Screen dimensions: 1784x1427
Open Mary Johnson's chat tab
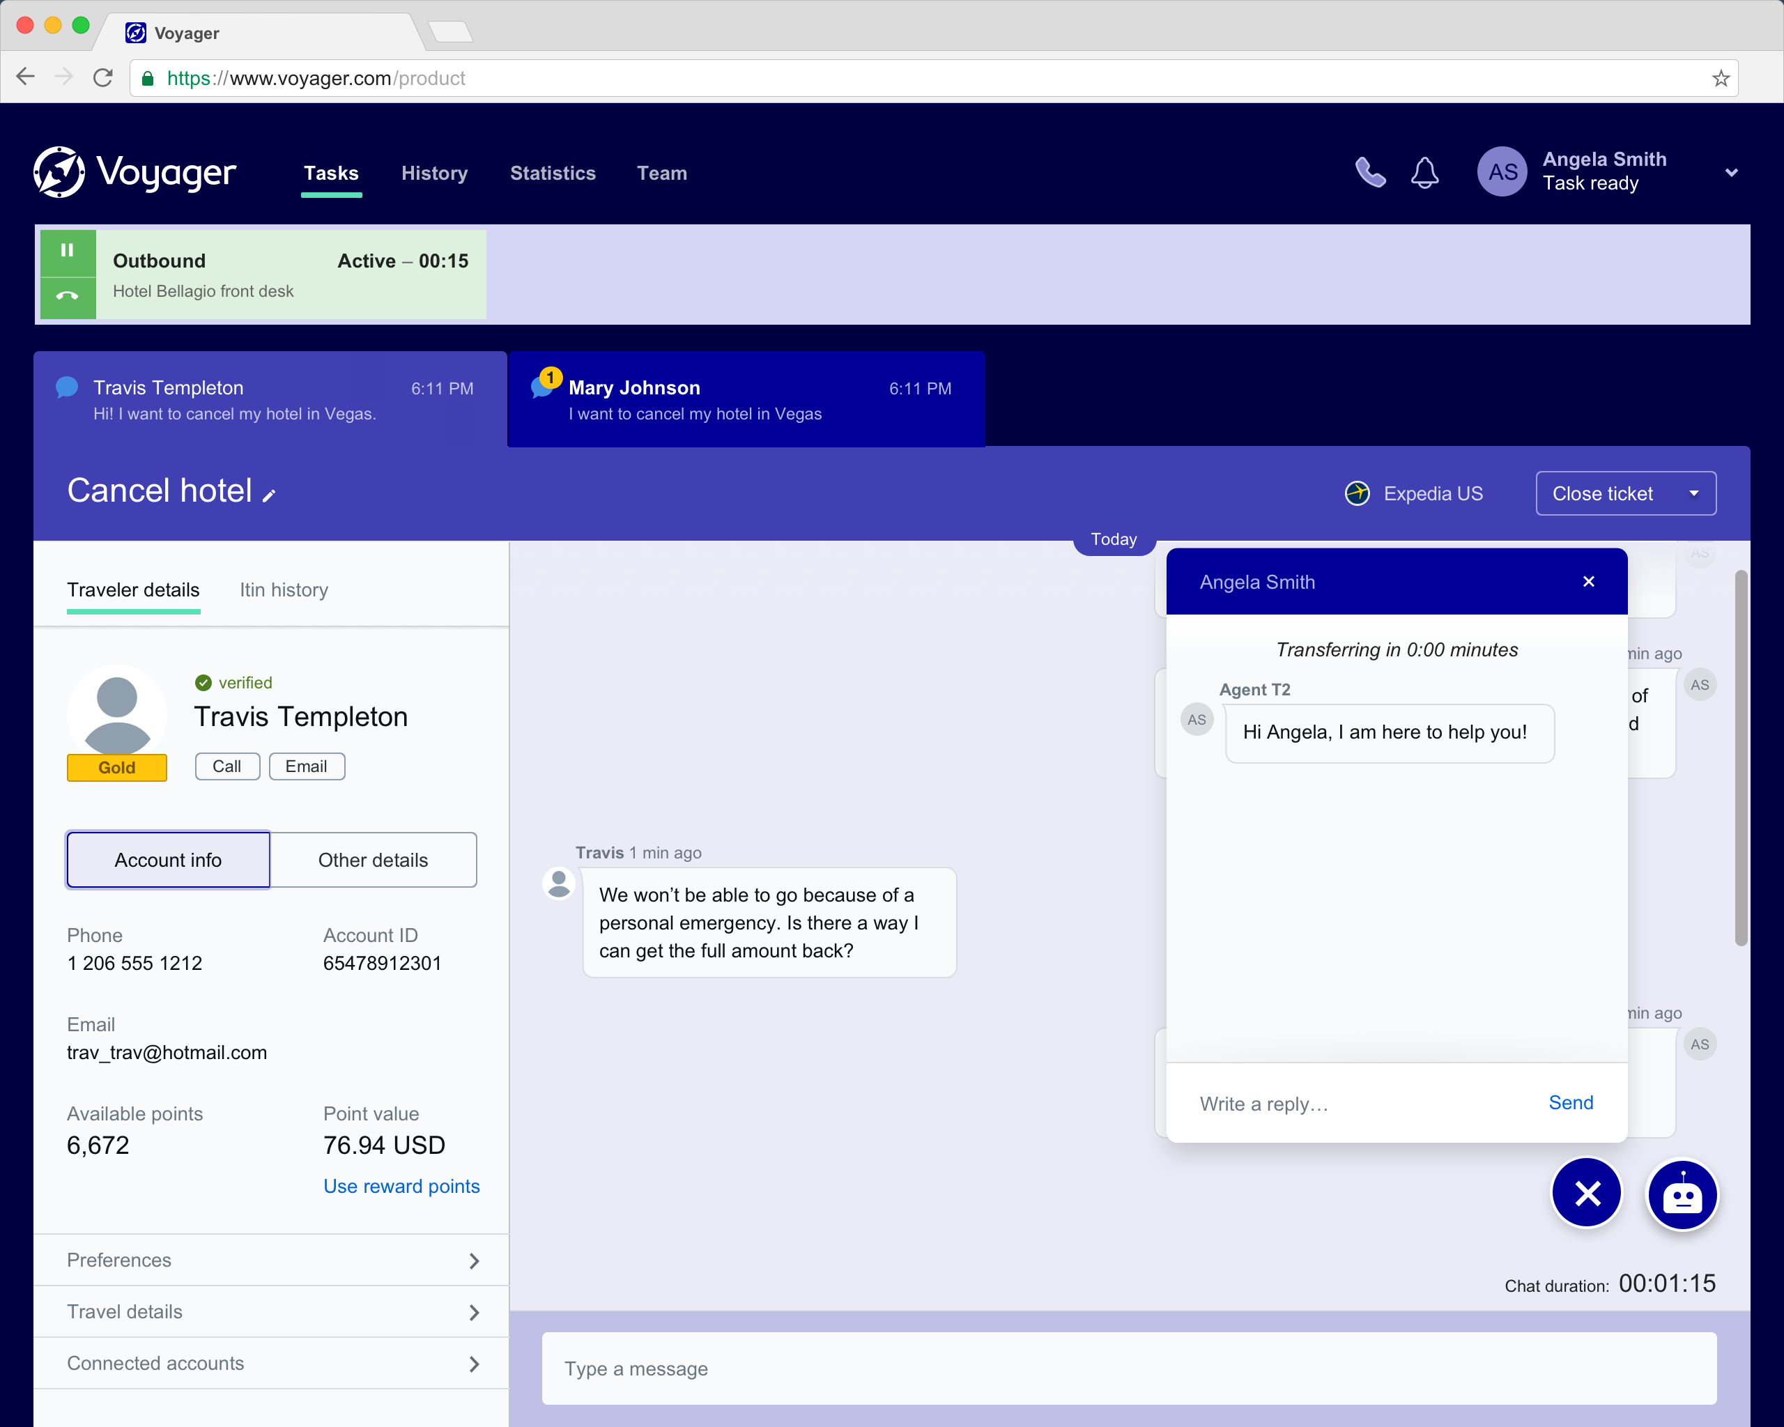coord(746,399)
